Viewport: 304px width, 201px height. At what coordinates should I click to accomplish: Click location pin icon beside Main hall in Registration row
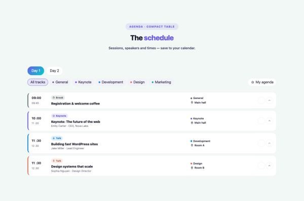192,103
